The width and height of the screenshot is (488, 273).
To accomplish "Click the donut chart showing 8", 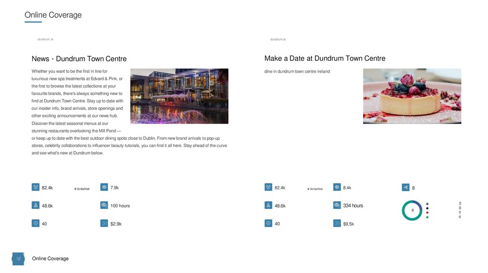I will 412,210.
